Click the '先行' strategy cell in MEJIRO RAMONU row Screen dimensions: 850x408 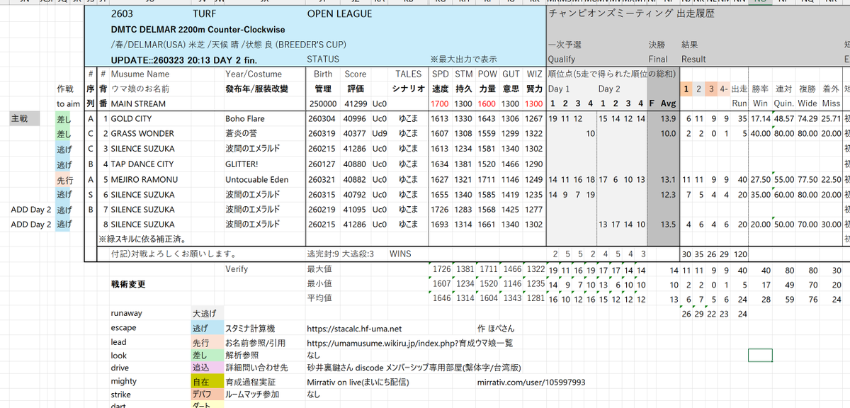[64, 180]
